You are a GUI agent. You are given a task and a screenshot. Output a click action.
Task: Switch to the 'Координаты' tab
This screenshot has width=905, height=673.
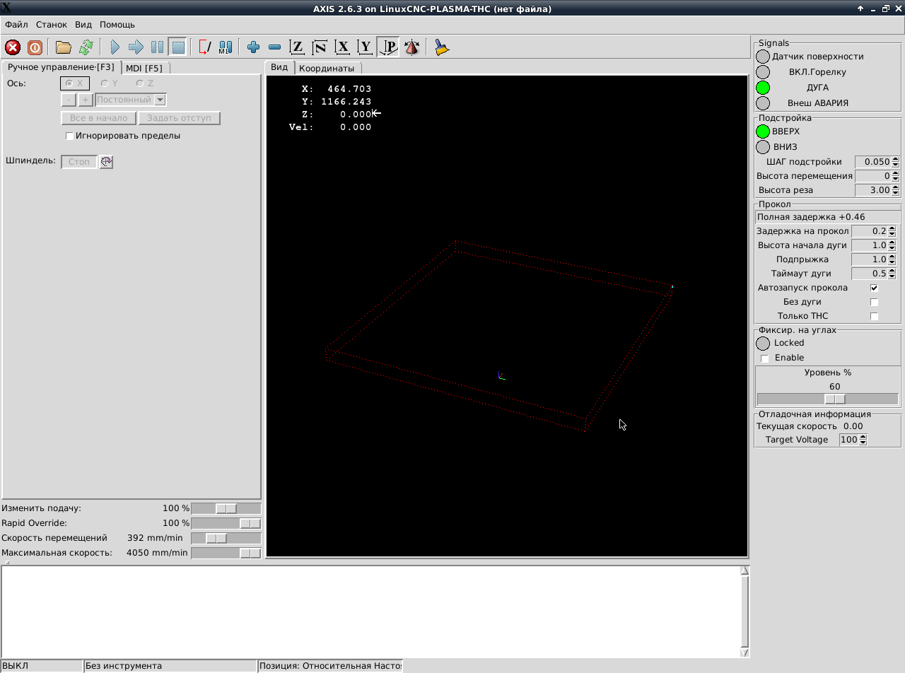tap(326, 68)
